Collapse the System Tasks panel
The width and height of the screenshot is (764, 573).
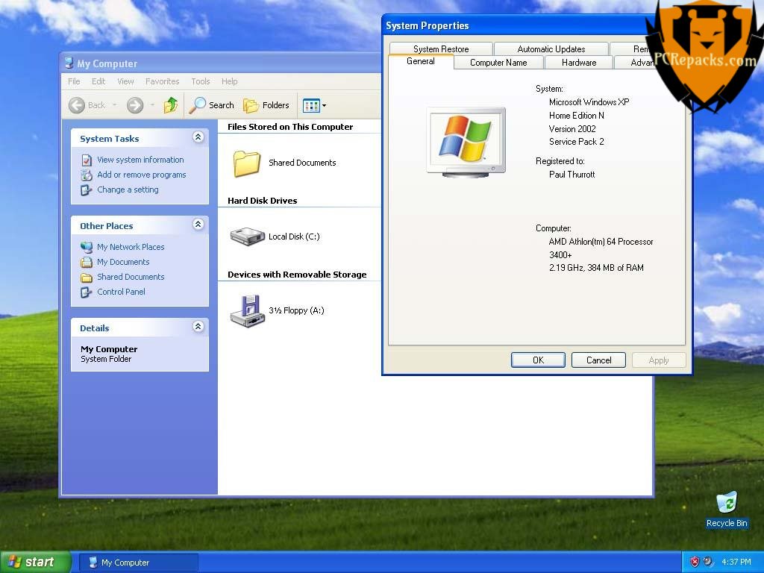198,137
